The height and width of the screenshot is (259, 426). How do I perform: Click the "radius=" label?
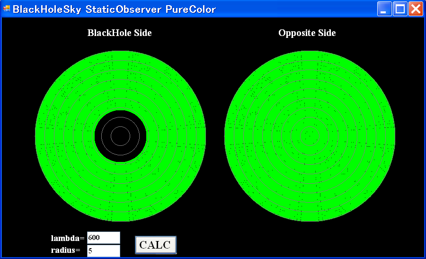tap(65, 250)
